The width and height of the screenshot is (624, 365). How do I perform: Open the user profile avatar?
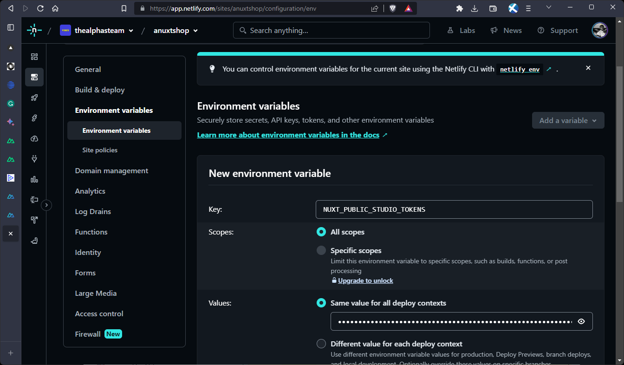click(x=600, y=30)
